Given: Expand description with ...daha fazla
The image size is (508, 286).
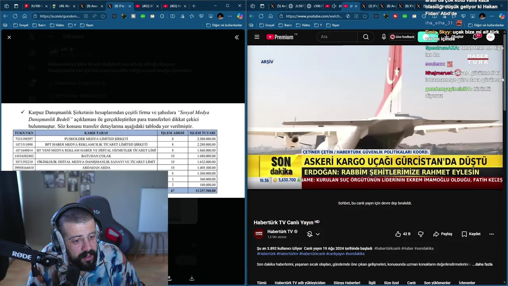Looking at the screenshot, I should (482, 264).
